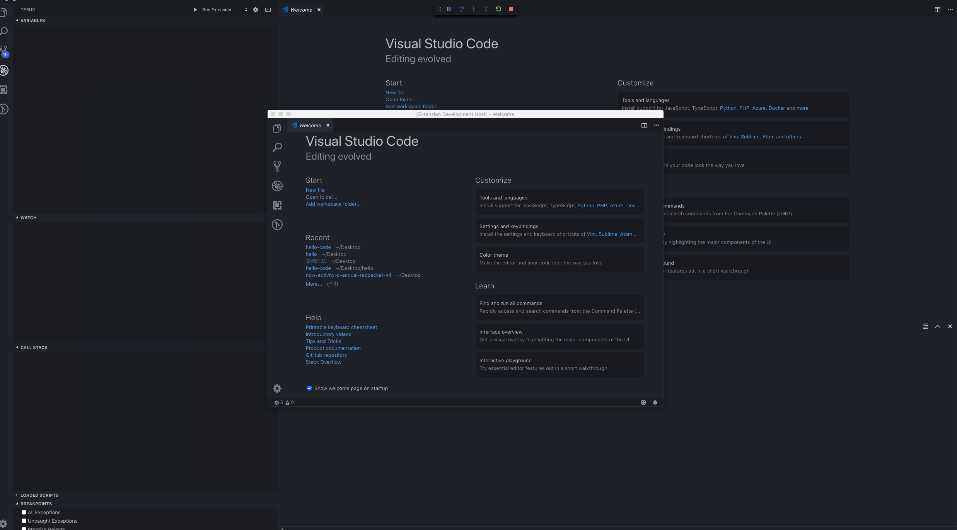Click errors and warnings status indicator

click(x=284, y=402)
